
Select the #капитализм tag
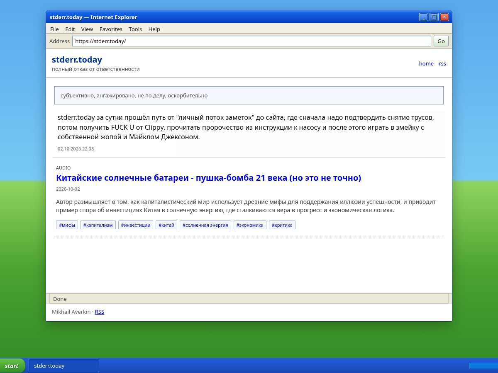pyautogui.click(x=98, y=225)
